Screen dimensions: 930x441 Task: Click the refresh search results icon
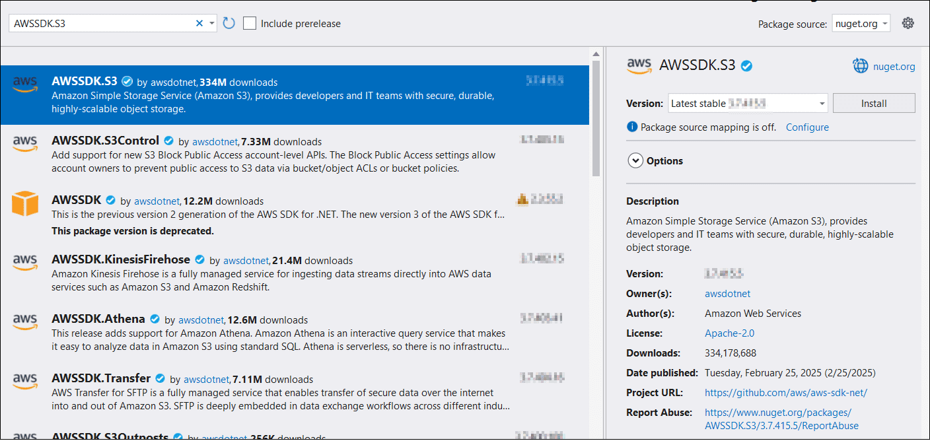pyautogui.click(x=229, y=24)
